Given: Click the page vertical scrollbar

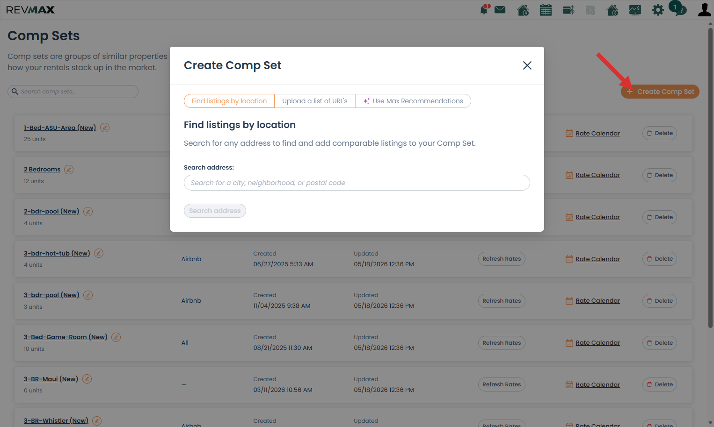Looking at the screenshot, I should pyautogui.click(x=710, y=178).
